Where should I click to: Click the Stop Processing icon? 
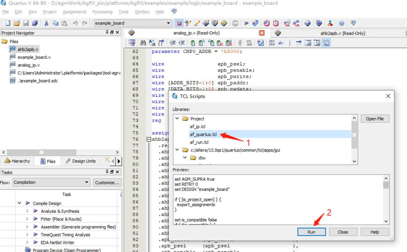(x=235, y=23)
